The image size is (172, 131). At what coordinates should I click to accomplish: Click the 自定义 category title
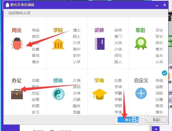tap(141, 81)
